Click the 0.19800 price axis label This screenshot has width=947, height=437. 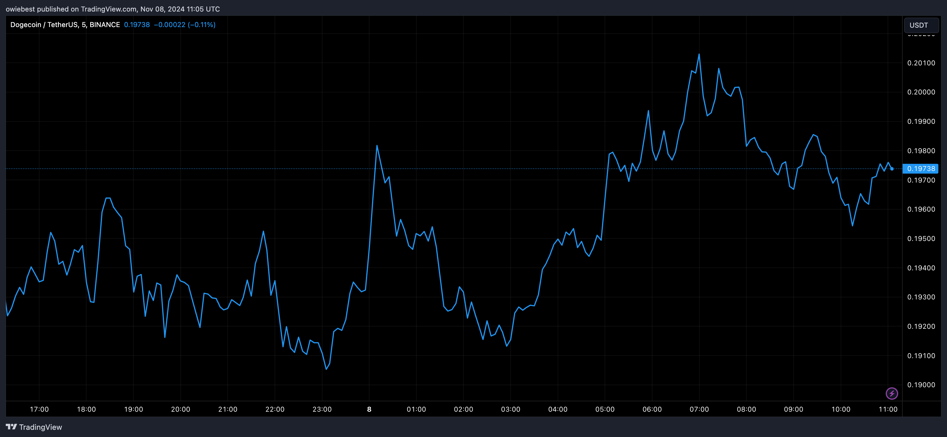(x=921, y=151)
